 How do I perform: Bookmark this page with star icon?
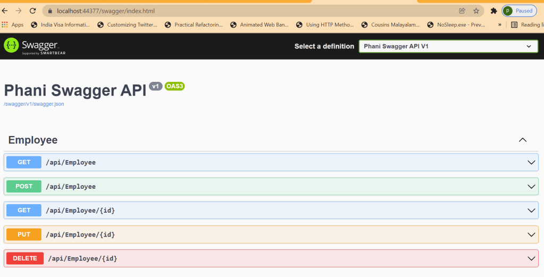[476, 11]
